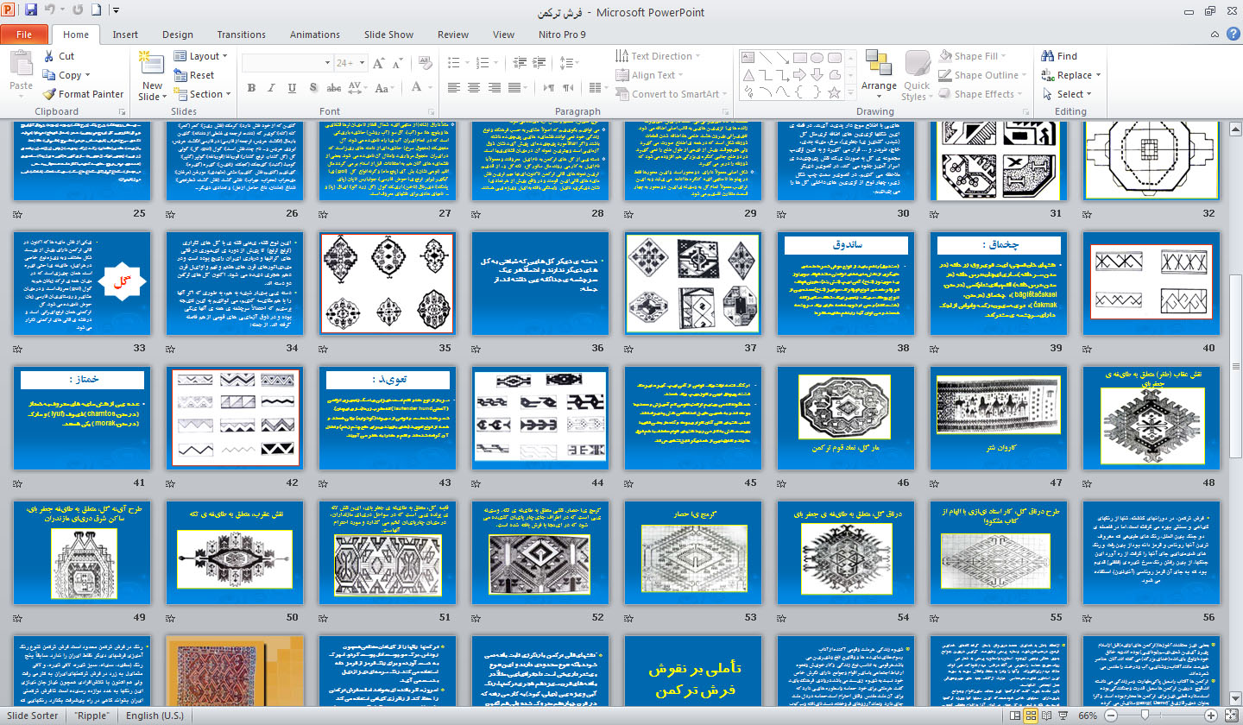Open the File tab
Viewport: 1243px width, 725px height.
tap(24, 35)
